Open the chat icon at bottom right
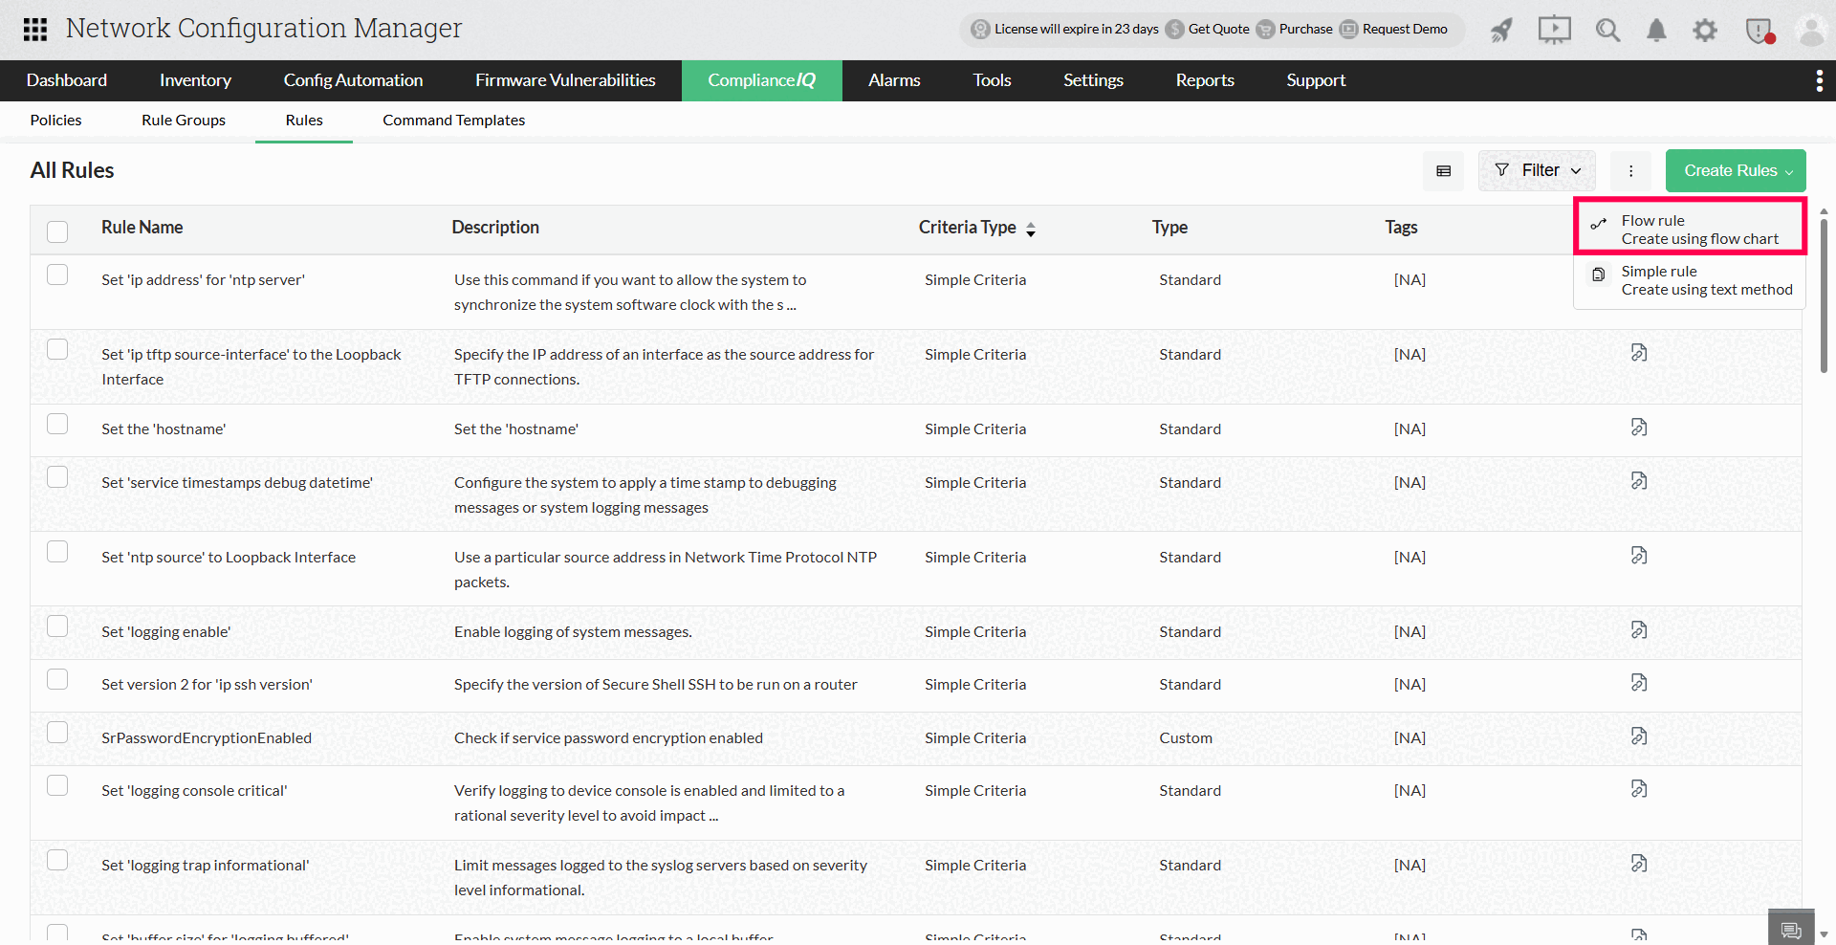Viewport: 1836px width, 945px height. pyautogui.click(x=1791, y=930)
